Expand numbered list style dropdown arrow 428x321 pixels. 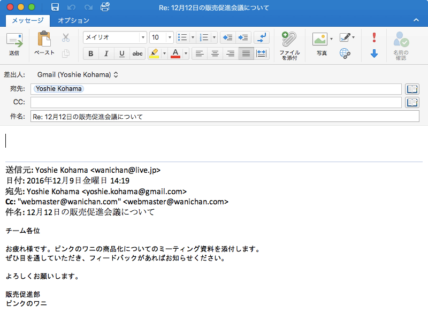click(215, 37)
